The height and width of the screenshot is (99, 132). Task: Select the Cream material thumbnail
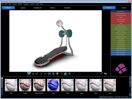tap(110, 85)
